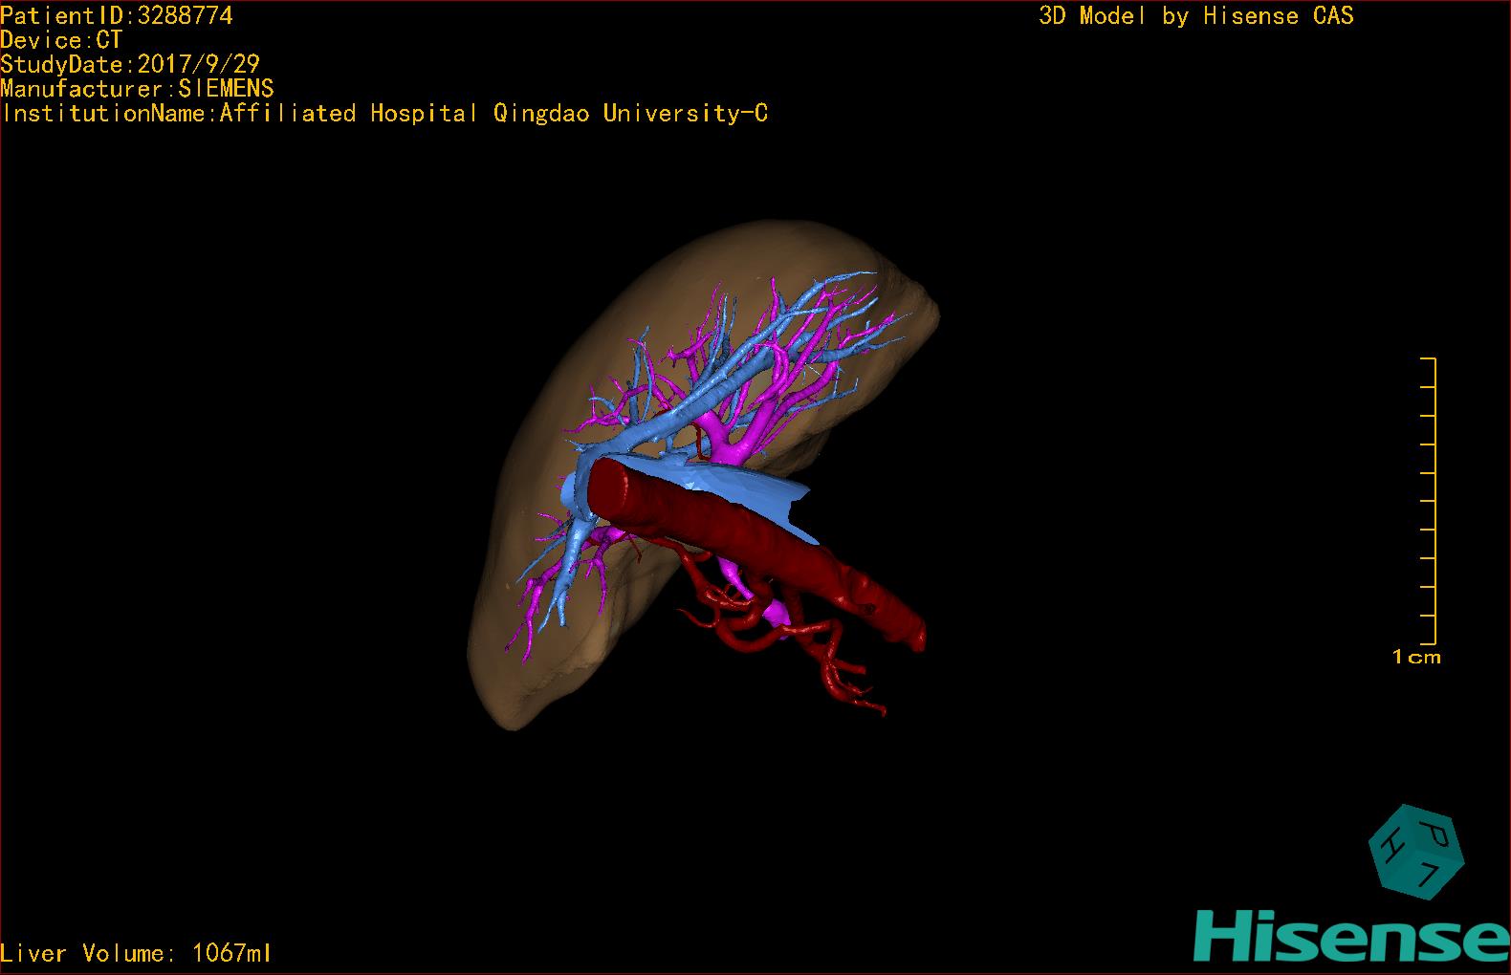1511x975 pixels.
Task: Click the Manufacturer:SIEMENS label
Action: pyautogui.click(x=137, y=89)
